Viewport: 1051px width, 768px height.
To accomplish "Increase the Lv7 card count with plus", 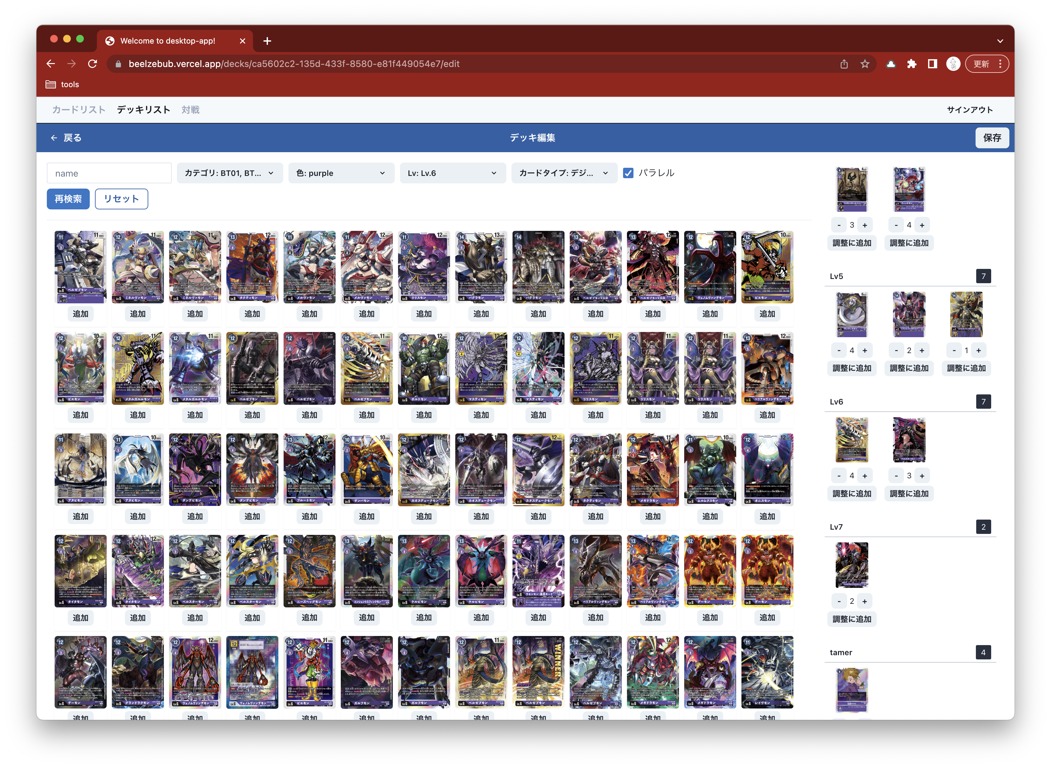I will pyautogui.click(x=865, y=601).
